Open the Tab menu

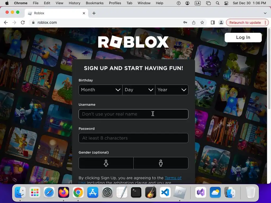pos(129,3)
